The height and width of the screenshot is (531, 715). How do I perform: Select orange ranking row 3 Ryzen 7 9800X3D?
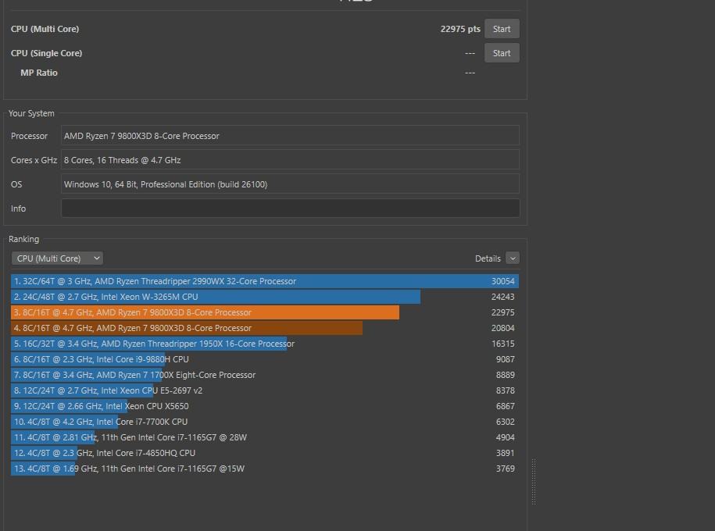tap(265, 312)
